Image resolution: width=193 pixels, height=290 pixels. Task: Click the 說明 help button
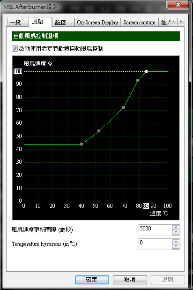click(x=168, y=280)
